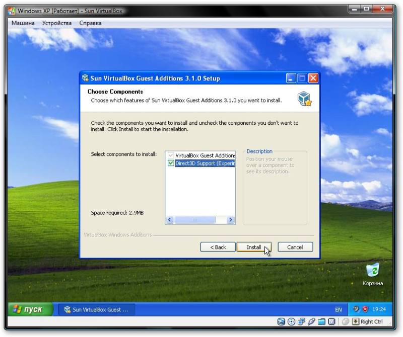The width and height of the screenshot is (403, 337).
Task: Click the VirtualBox cube icon in setup header
Action: tap(305, 99)
